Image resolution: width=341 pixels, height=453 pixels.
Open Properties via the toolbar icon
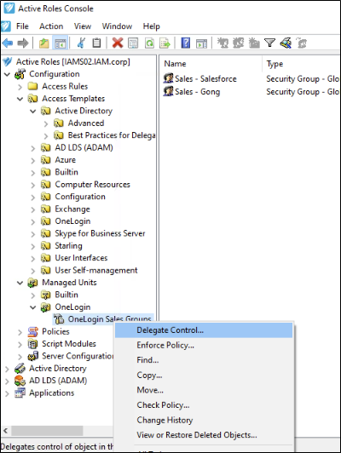tap(133, 43)
